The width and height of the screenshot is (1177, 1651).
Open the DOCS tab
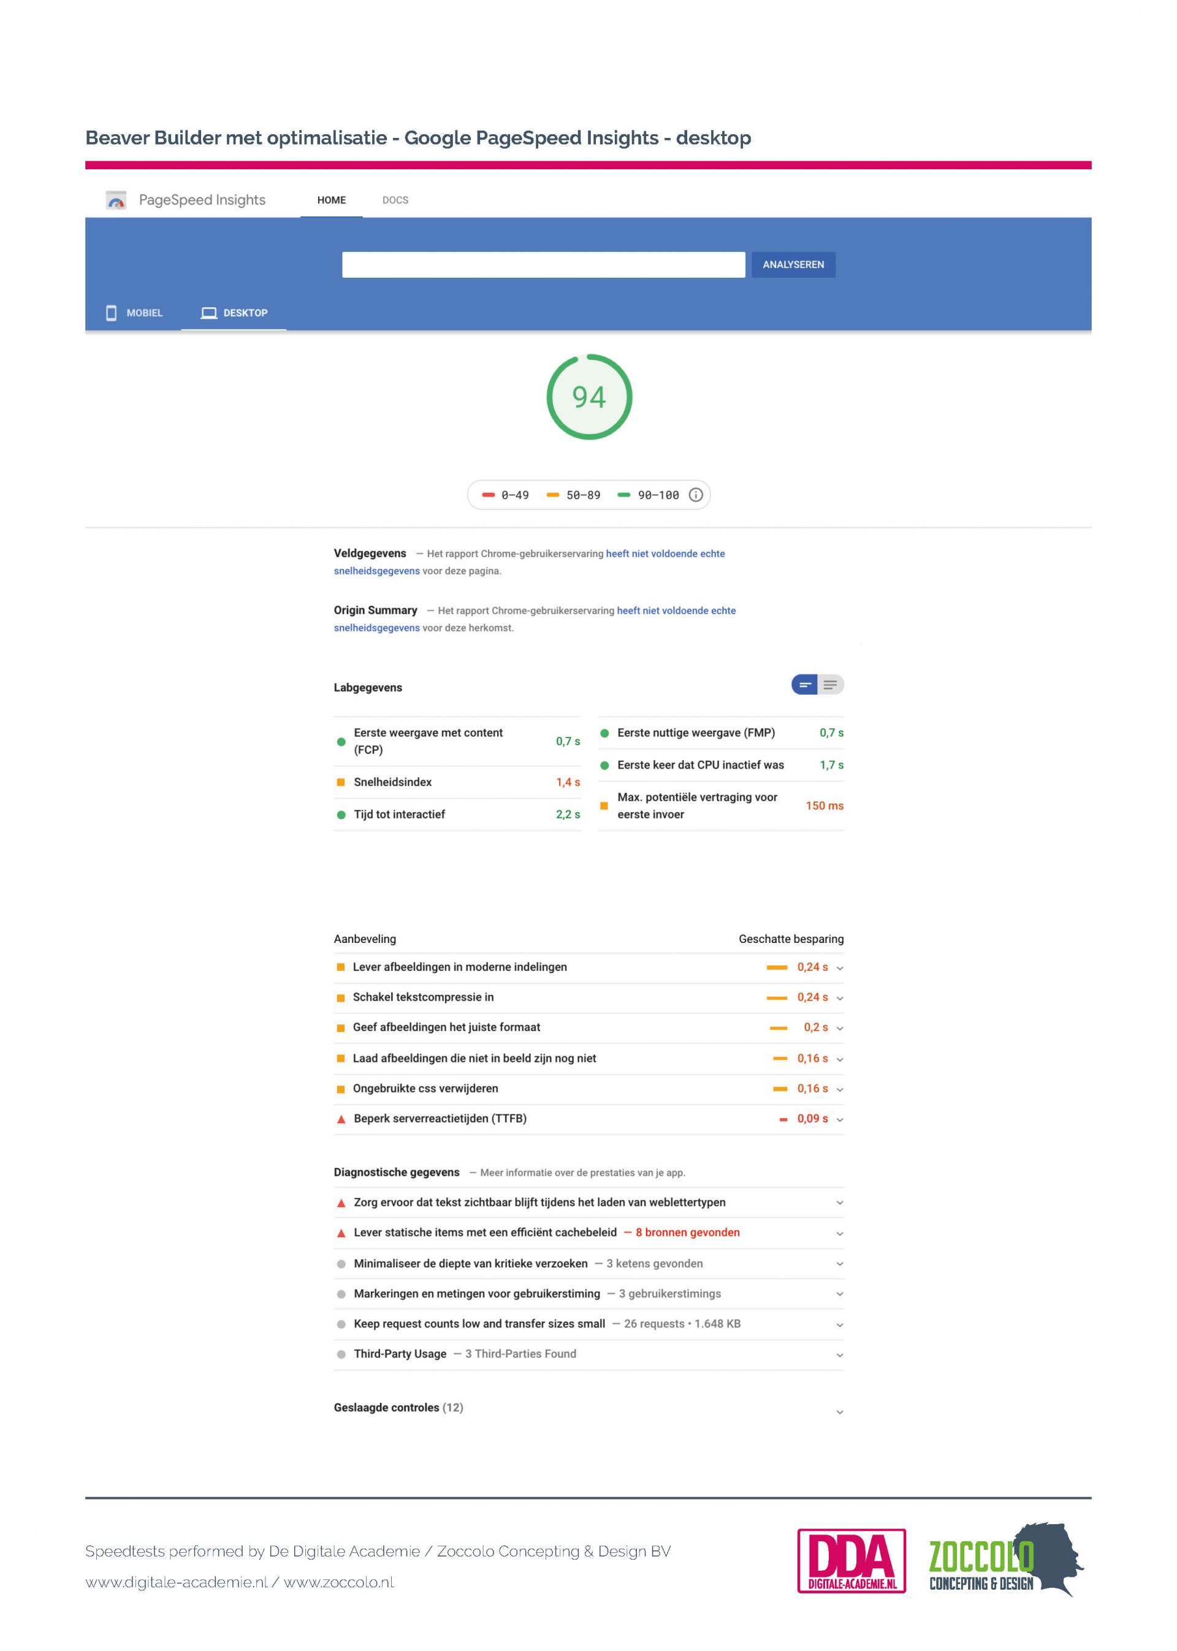pos(396,200)
